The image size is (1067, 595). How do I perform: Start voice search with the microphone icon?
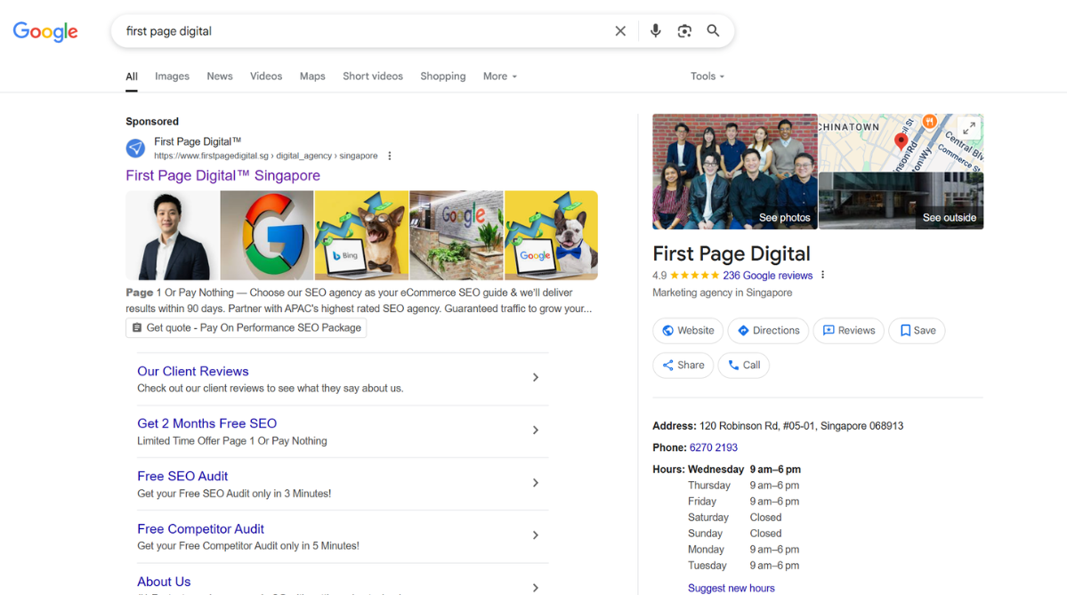[655, 31]
